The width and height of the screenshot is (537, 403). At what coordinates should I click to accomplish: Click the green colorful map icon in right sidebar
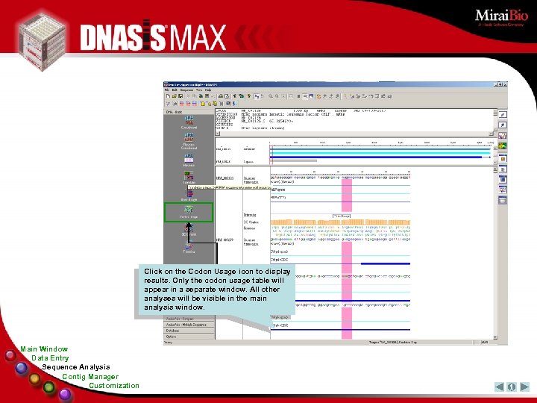pos(503,146)
